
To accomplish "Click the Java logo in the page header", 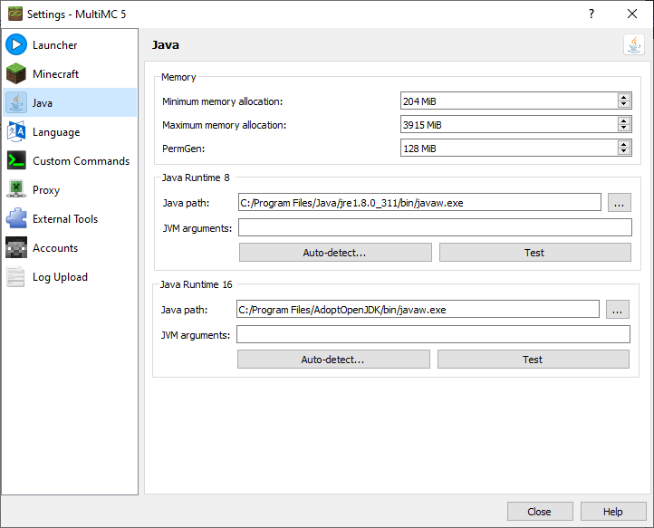I will (x=634, y=44).
